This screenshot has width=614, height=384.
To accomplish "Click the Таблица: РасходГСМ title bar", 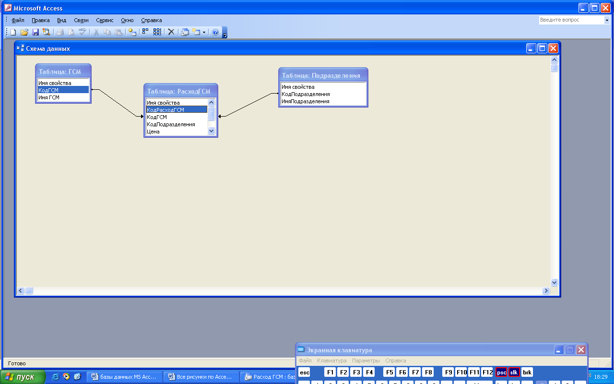I will click(181, 91).
